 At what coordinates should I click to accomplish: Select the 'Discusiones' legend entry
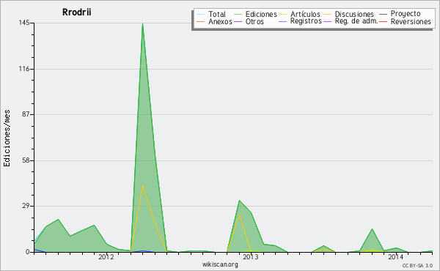click(x=354, y=14)
